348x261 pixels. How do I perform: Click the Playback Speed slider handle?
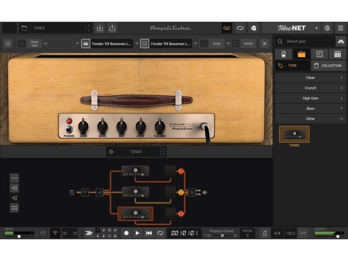coord(222,236)
